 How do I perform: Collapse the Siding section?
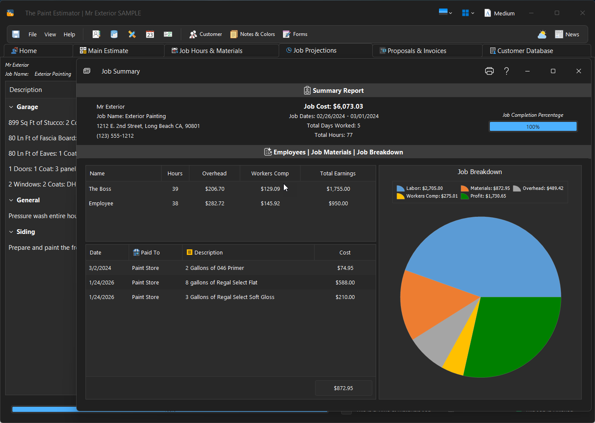coord(12,232)
